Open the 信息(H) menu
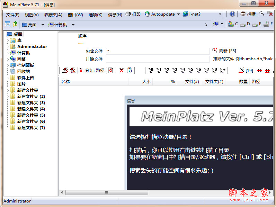276x207 pixels. 115,15
